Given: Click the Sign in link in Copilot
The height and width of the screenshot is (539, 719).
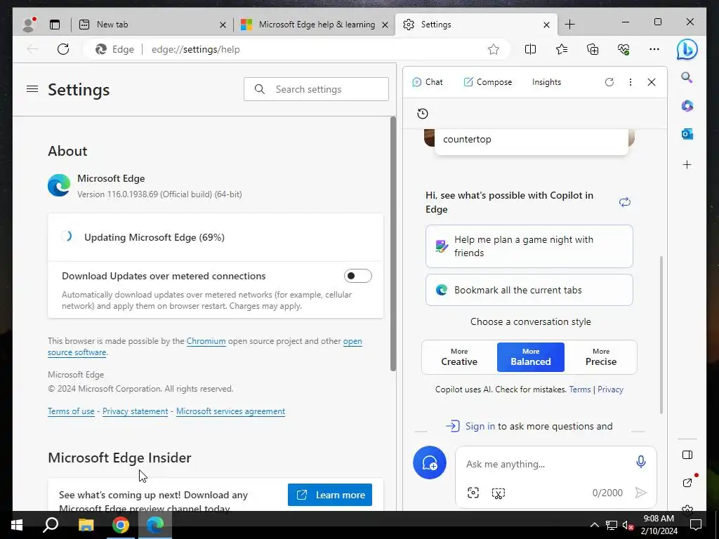Looking at the screenshot, I should coord(480,426).
